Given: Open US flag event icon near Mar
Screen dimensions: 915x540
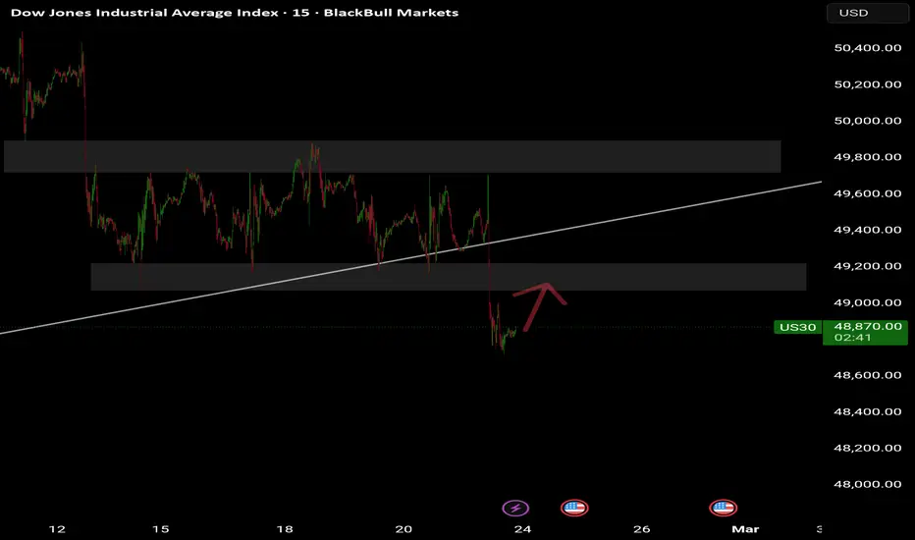Looking at the screenshot, I should pyautogui.click(x=723, y=508).
